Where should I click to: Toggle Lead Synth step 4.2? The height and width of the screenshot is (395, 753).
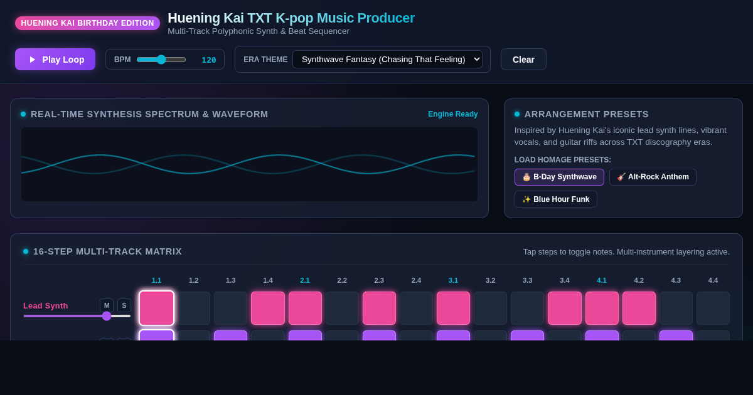(639, 308)
